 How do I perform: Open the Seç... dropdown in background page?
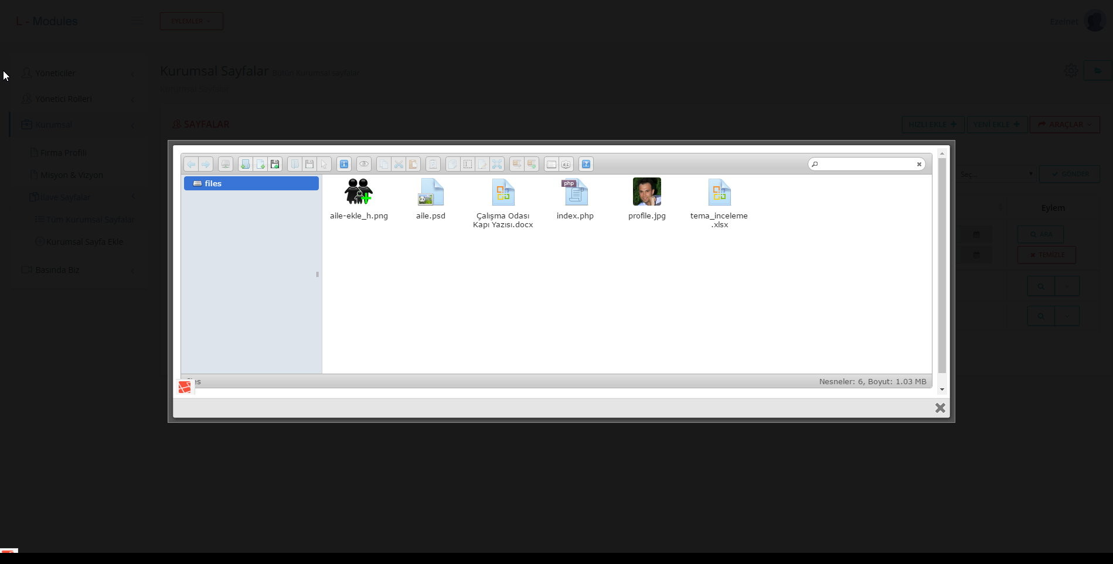coord(997,174)
